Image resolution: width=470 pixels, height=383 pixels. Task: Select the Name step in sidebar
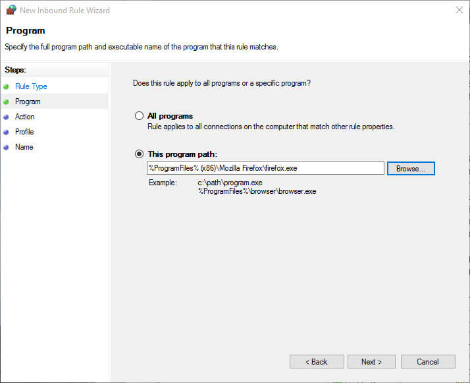click(24, 147)
